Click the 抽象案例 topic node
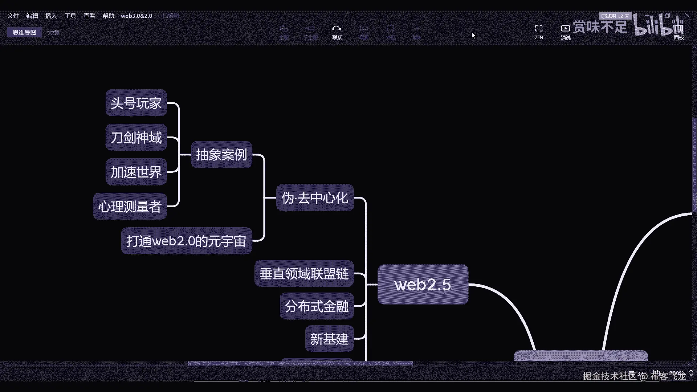Image resolution: width=697 pixels, height=392 pixels. pos(221,155)
